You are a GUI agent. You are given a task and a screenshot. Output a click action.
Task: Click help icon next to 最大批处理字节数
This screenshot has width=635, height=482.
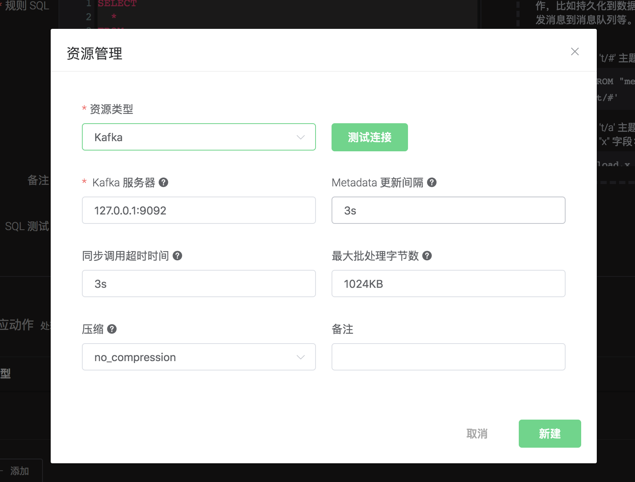tap(427, 255)
